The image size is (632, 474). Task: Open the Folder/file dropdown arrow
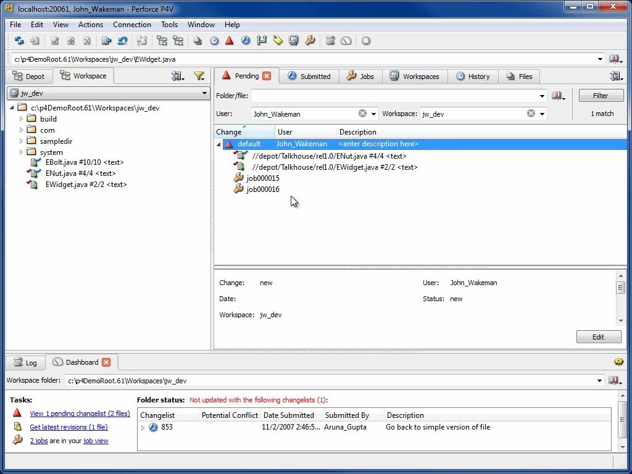pos(542,96)
